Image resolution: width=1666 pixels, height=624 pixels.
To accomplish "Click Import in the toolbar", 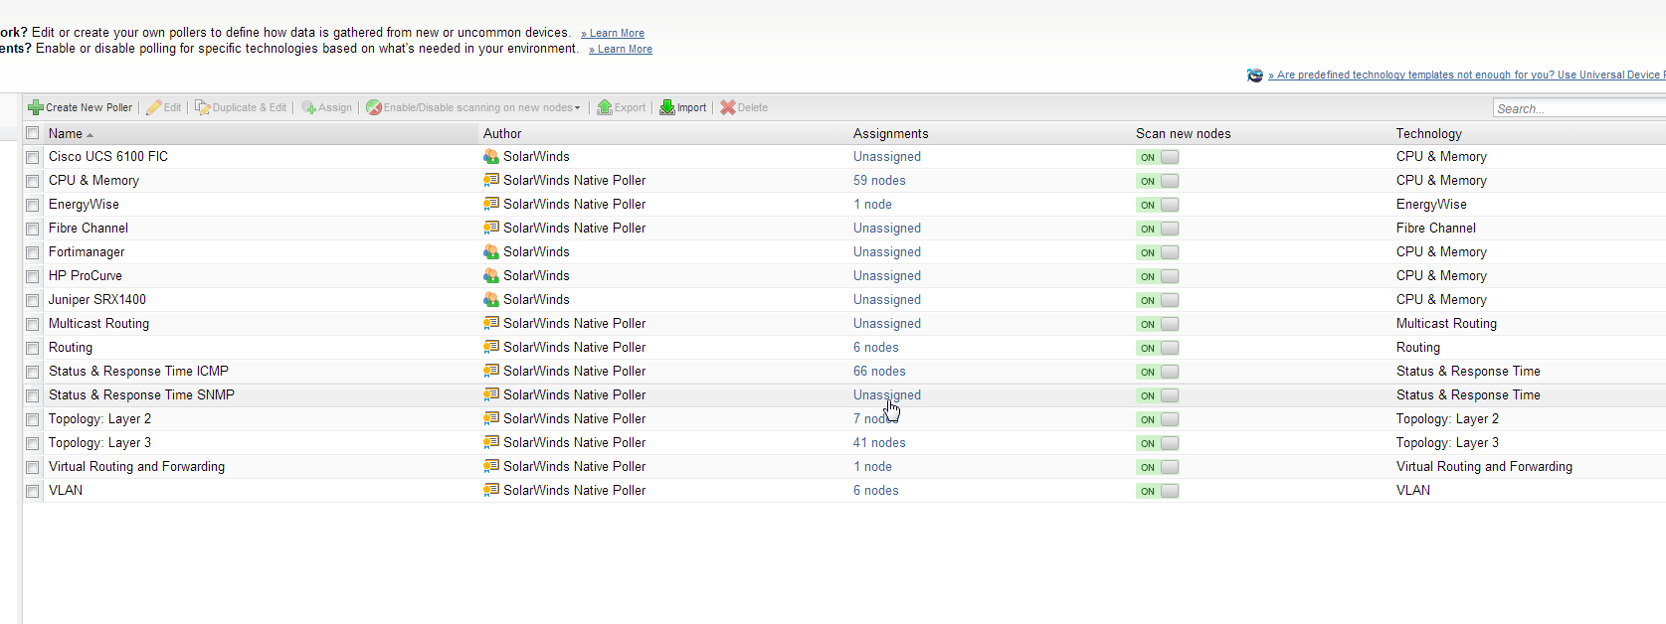I will pos(683,107).
